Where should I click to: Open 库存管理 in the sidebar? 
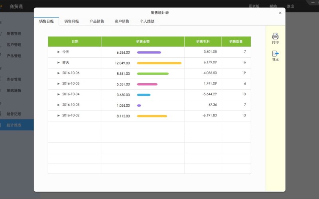(14, 79)
